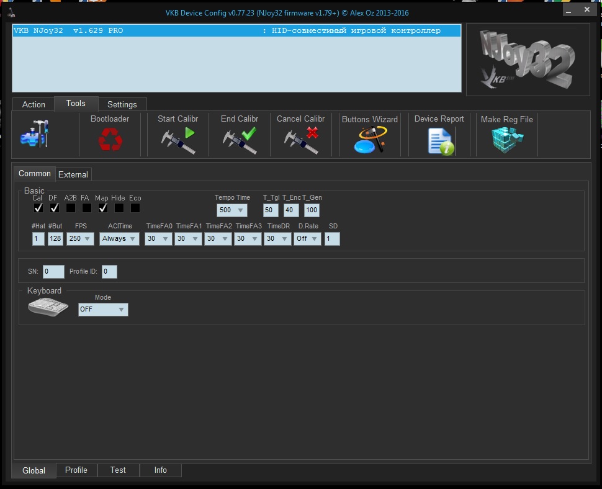Open the Profile bottom tab

click(x=76, y=470)
